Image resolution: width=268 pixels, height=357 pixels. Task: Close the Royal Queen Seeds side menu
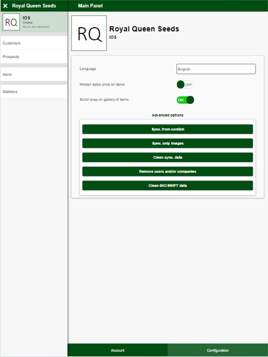click(x=5, y=6)
